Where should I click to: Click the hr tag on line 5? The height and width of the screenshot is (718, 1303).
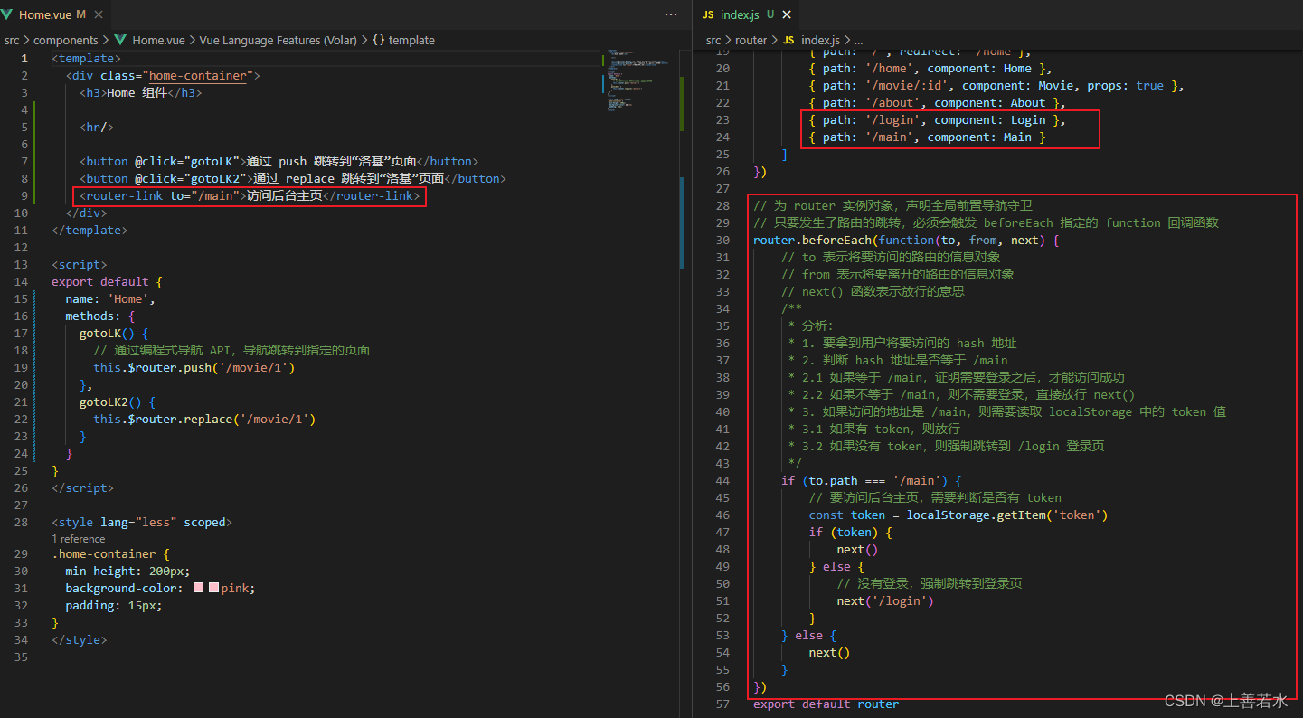pyautogui.click(x=97, y=127)
